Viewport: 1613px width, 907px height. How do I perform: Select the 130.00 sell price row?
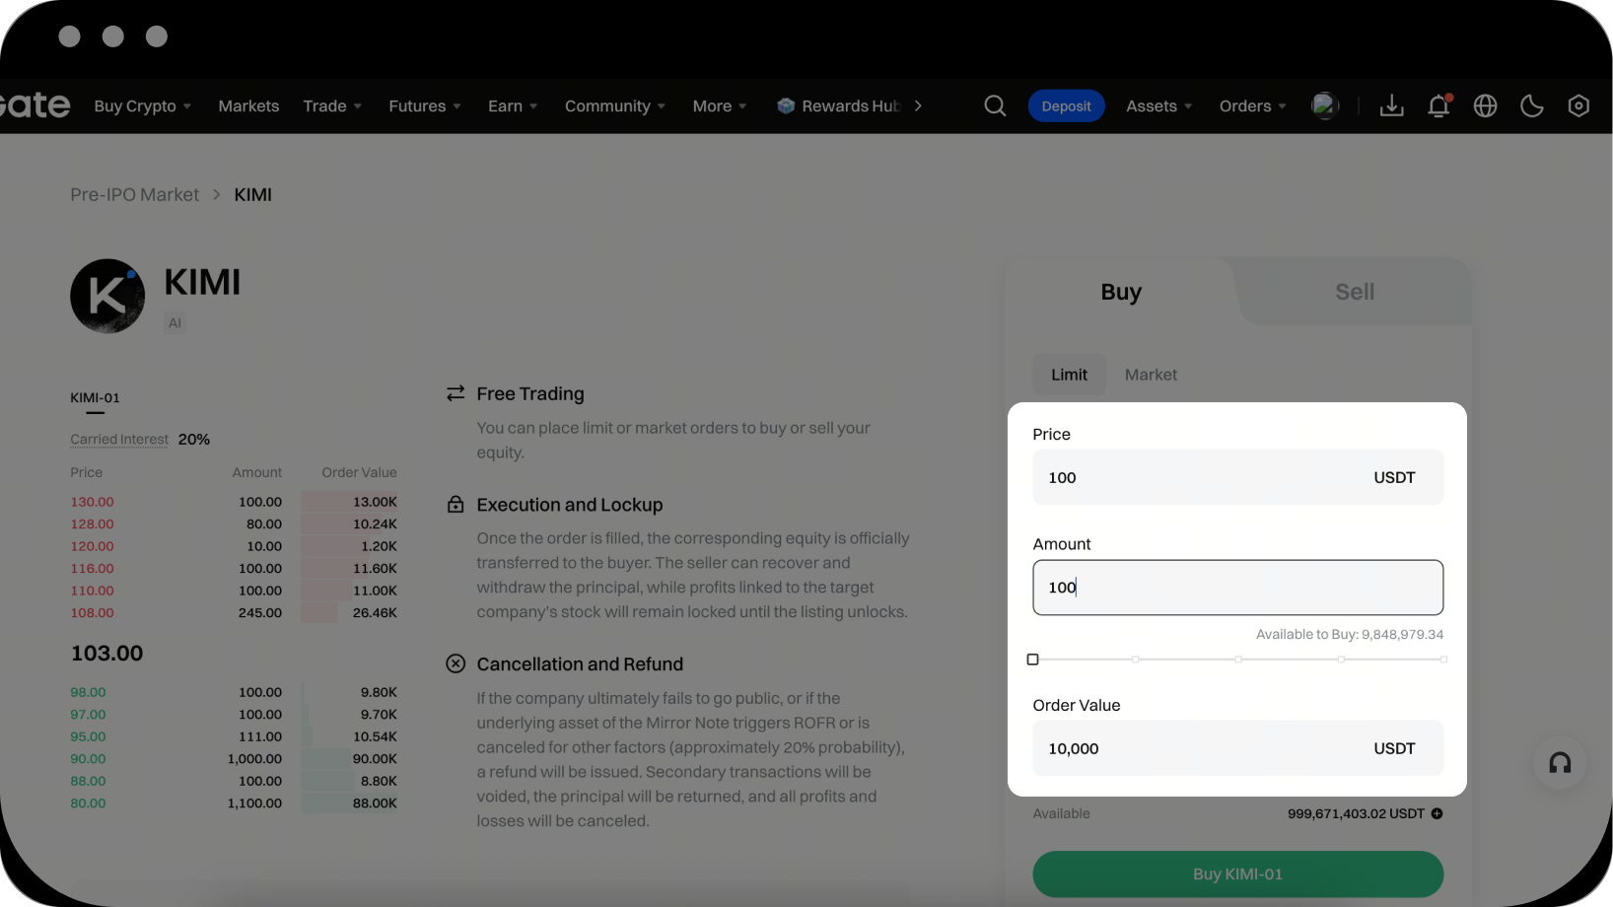[x=234, y=502]
